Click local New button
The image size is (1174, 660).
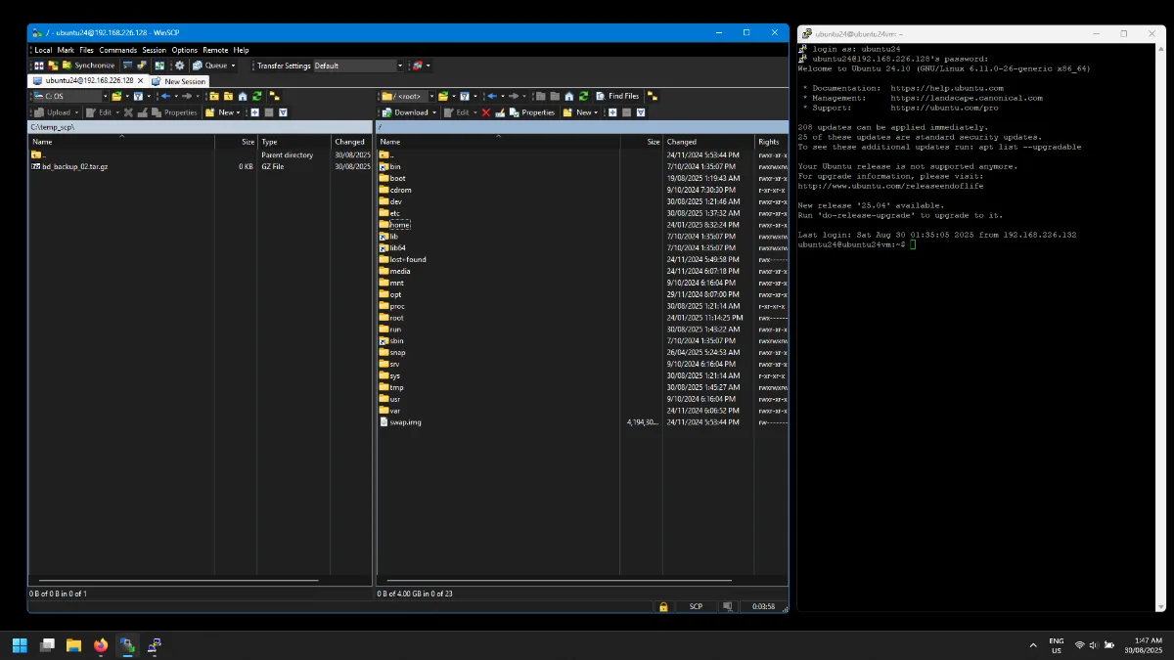(220, 112)
